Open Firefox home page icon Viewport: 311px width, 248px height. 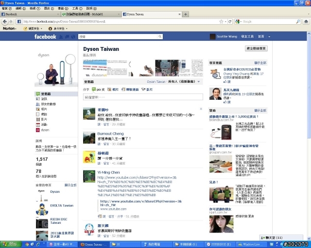point(306,22)
